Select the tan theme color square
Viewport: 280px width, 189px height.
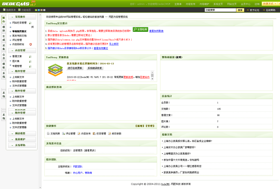point(41,10)
